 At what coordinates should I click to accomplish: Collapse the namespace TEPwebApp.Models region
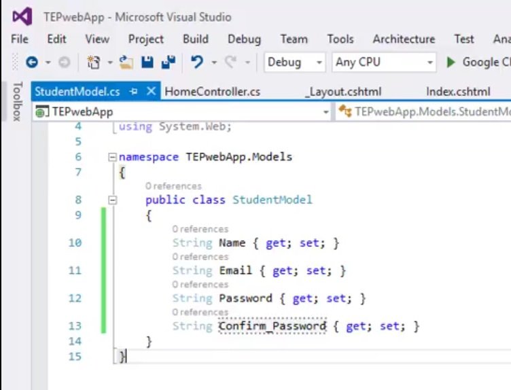112,158
